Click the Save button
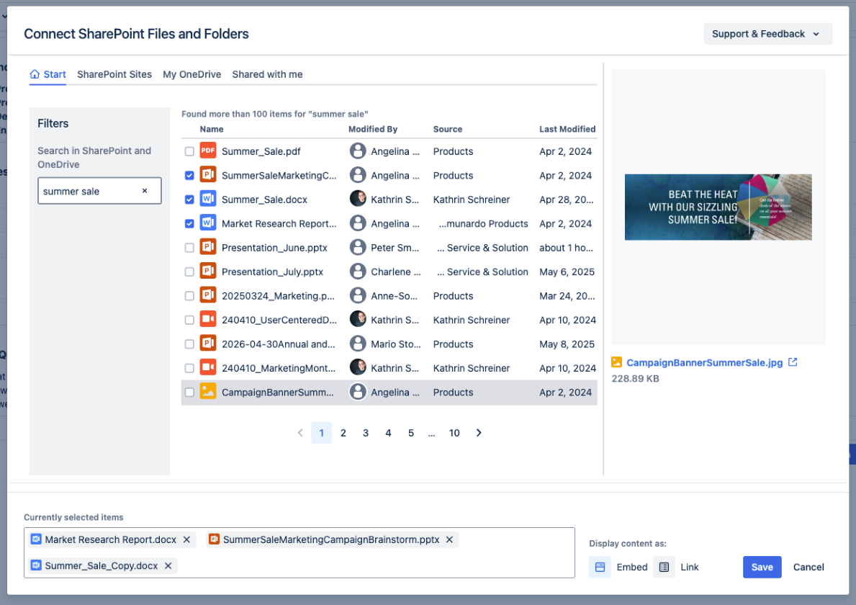 762,567
